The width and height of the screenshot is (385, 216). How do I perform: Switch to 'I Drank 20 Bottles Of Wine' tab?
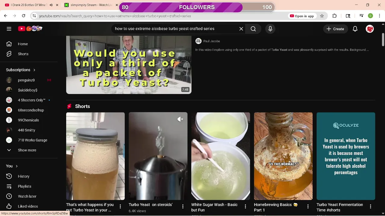coord(29,5)
